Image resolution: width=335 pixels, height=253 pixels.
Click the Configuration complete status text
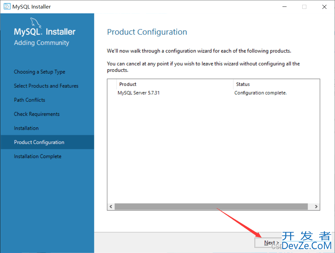(x=260, y=93)
